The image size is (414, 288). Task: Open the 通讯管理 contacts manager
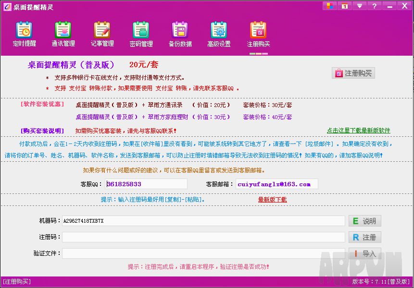click(63, 34)
